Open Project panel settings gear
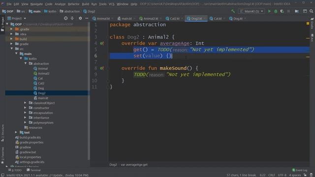 [x=80, y=18]
